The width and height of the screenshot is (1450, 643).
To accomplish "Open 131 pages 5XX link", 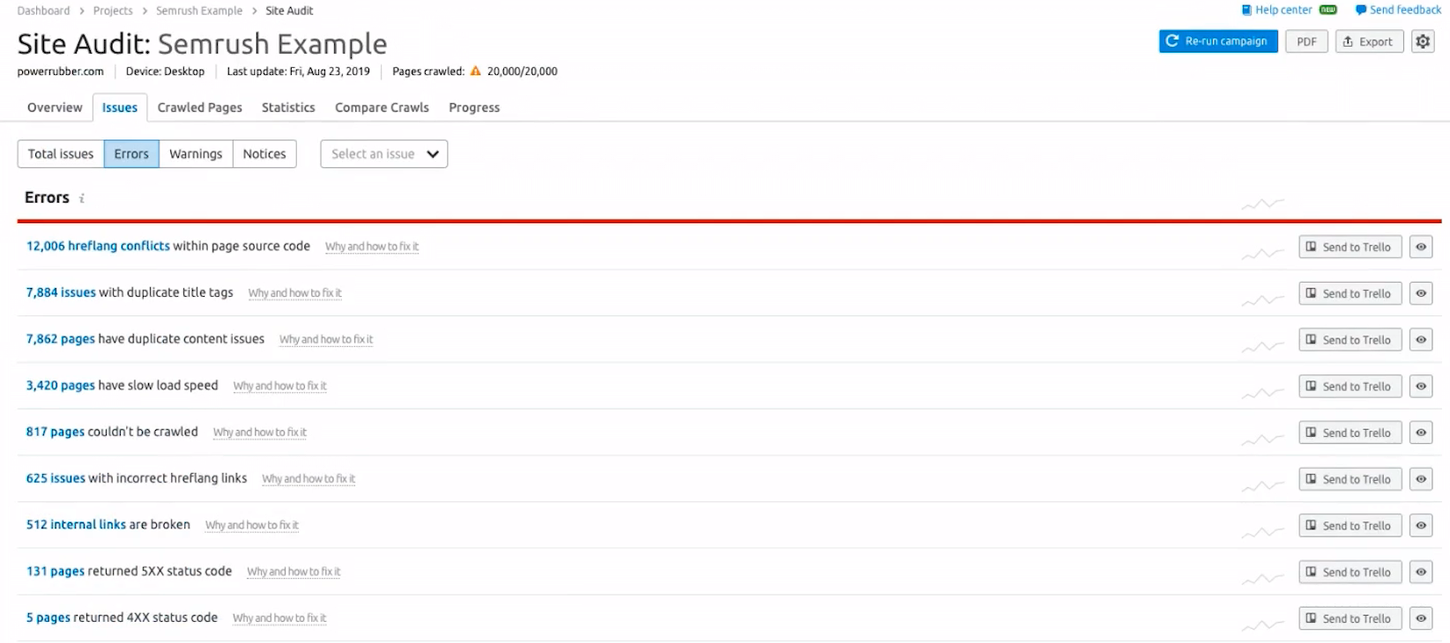I will point(56,571).
